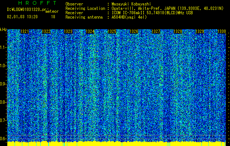The width and height of the screenshot is (230, 146).
Task: Click the 0.7 kHz axis tick label
Action: pos(3,120)
